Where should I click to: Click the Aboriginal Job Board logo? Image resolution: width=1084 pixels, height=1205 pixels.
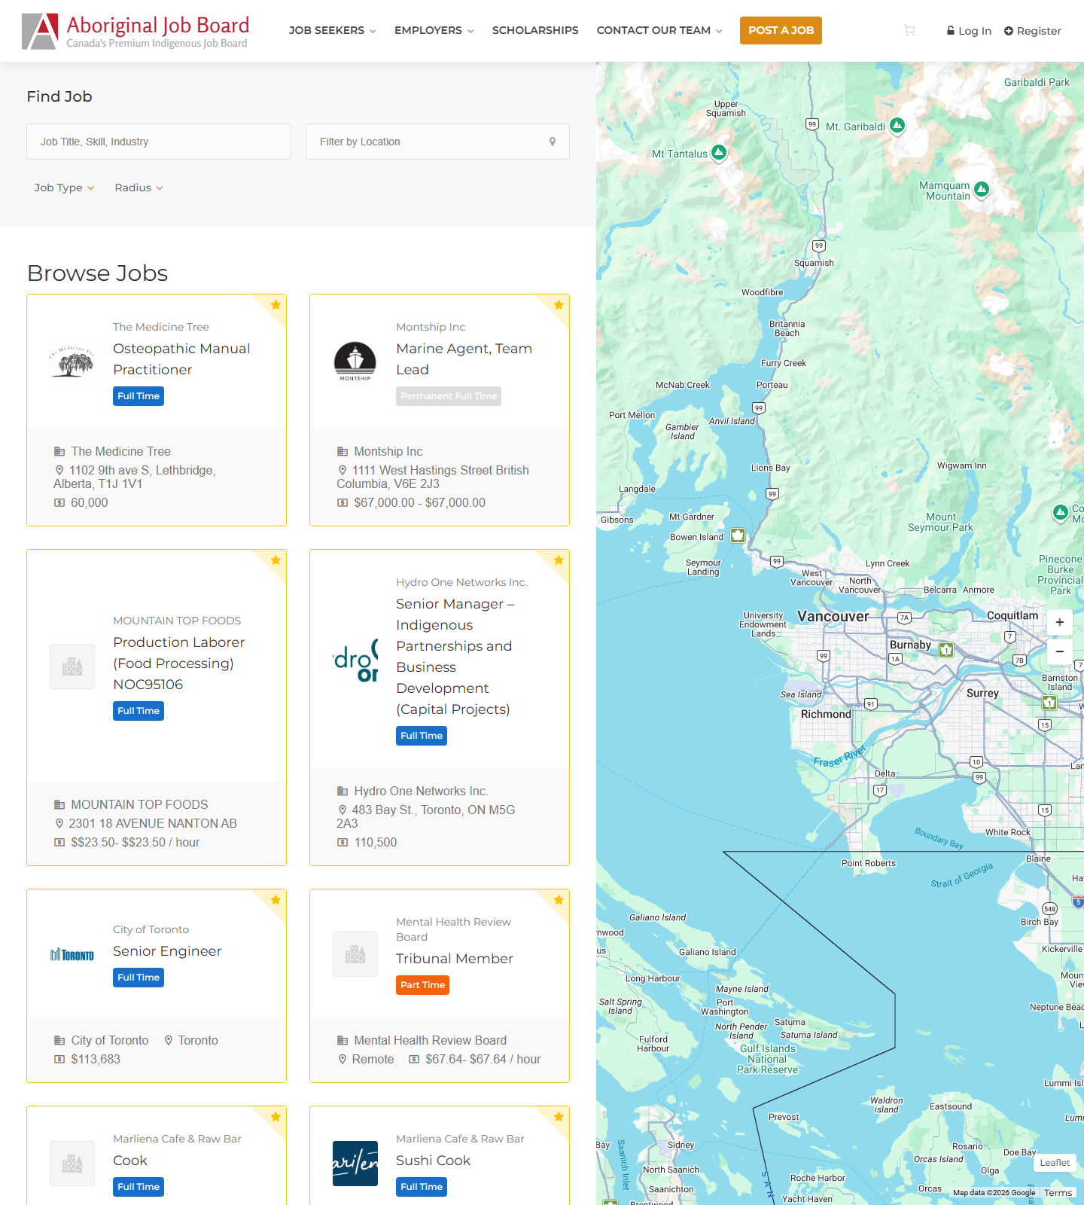click(x=135, y=31)
